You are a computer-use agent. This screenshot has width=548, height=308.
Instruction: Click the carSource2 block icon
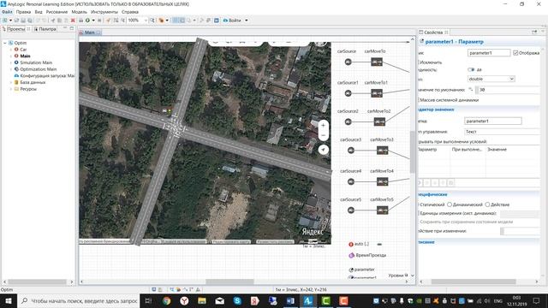pos(348,121)
